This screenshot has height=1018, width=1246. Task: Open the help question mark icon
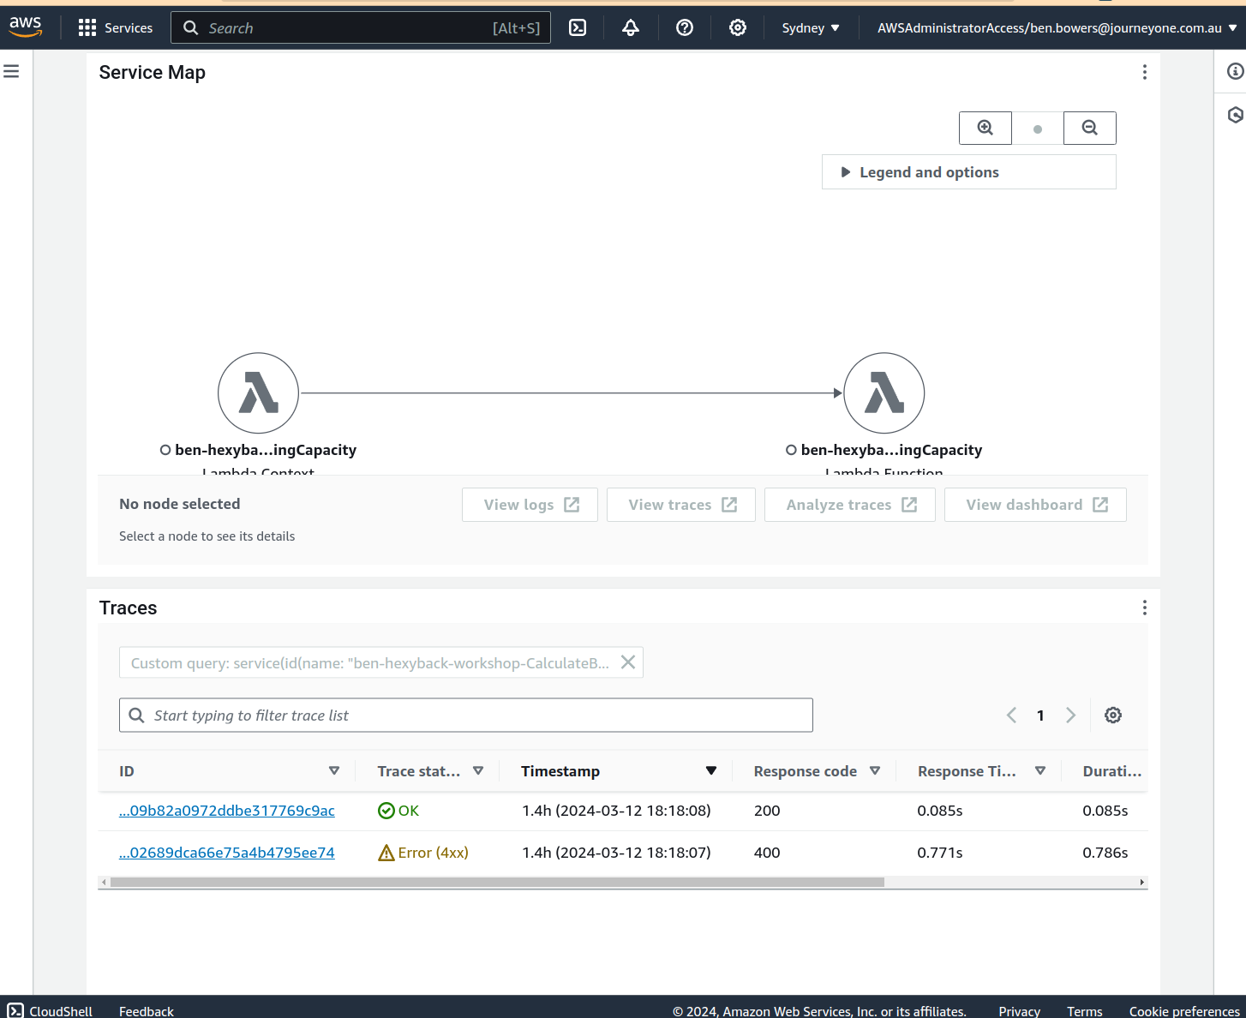pos(685,27)
